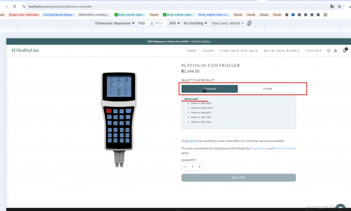Select the 2,644.00 price text
This screenshot has width=351, height=211.
(x=190, y=71)
